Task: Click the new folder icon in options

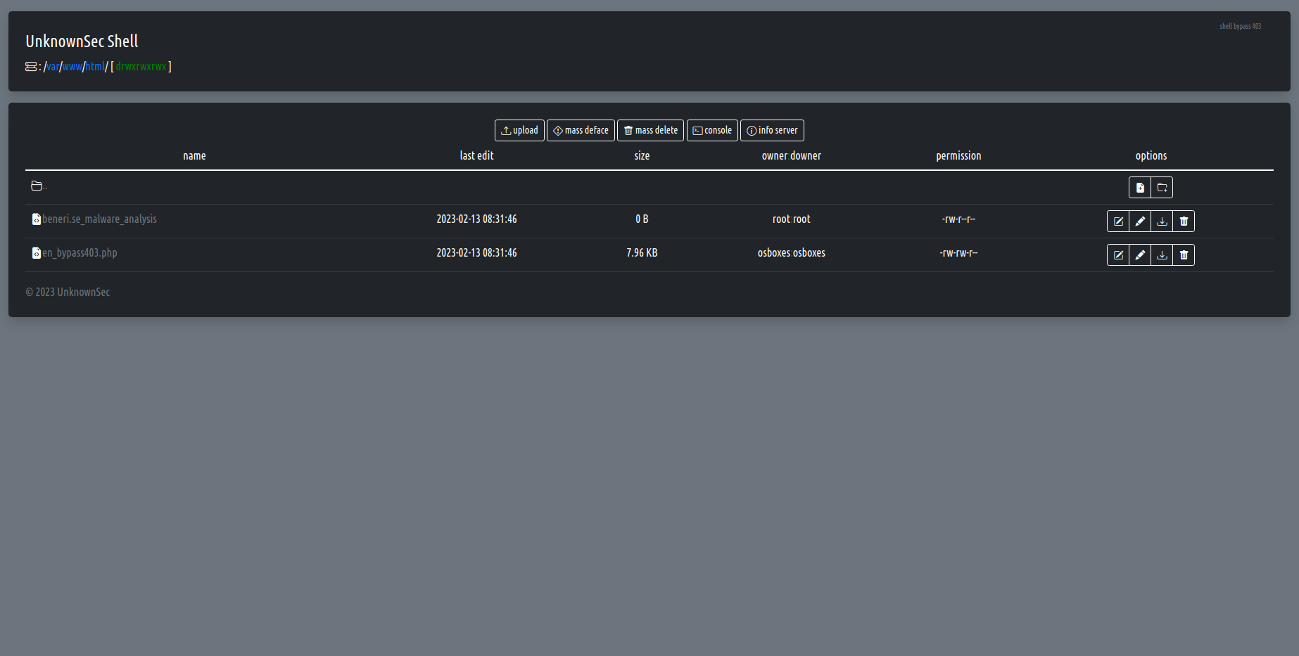Action: [1162, 188]
